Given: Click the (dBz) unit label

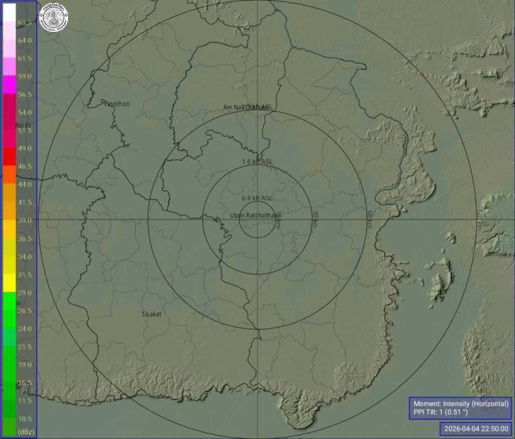Looking at the screenshot, I should [26, 432].
